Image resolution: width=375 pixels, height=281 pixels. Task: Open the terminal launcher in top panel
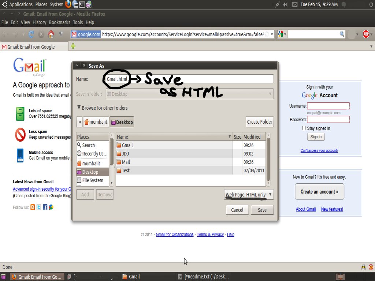point(82,4)
